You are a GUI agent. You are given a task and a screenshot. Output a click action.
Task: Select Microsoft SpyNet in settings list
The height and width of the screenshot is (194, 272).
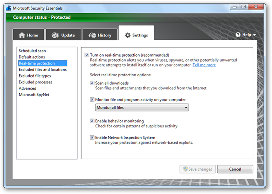click(x=34, y=95)
